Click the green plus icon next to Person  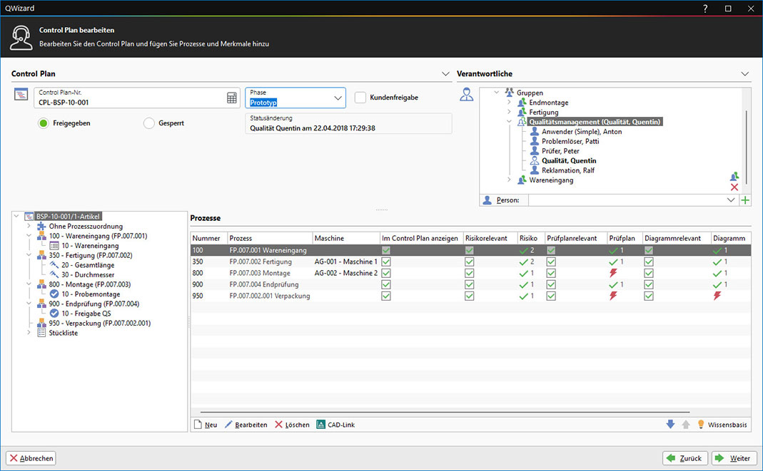click(745, 201)
